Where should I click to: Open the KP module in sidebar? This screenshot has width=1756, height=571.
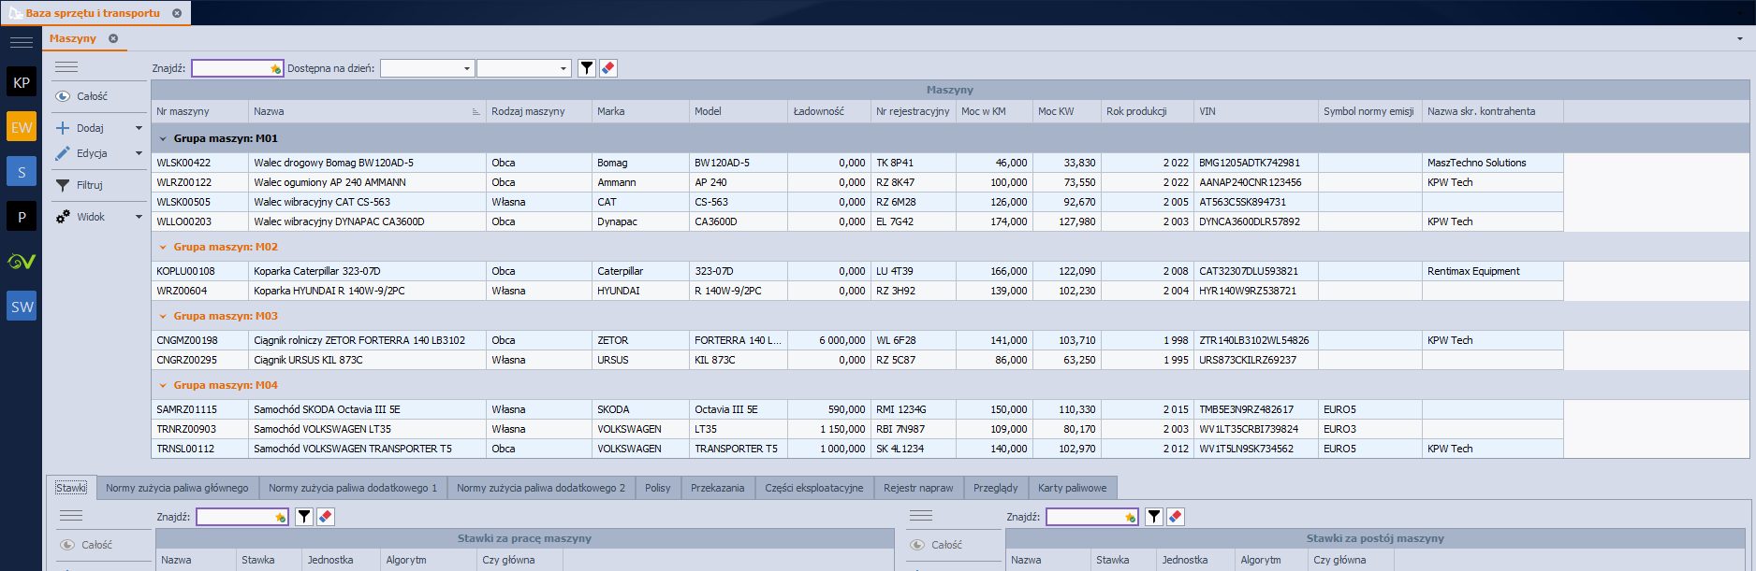pyautogui.click(x=22, y=82)
